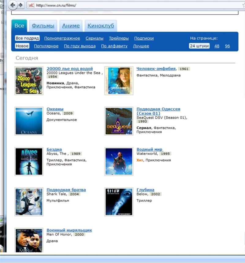245x263 pixels.
Task: Open the Бездна title link
Action: click(x=54, y=149)
